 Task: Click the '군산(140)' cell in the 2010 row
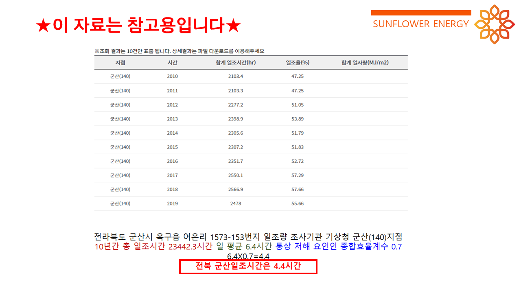120,77
